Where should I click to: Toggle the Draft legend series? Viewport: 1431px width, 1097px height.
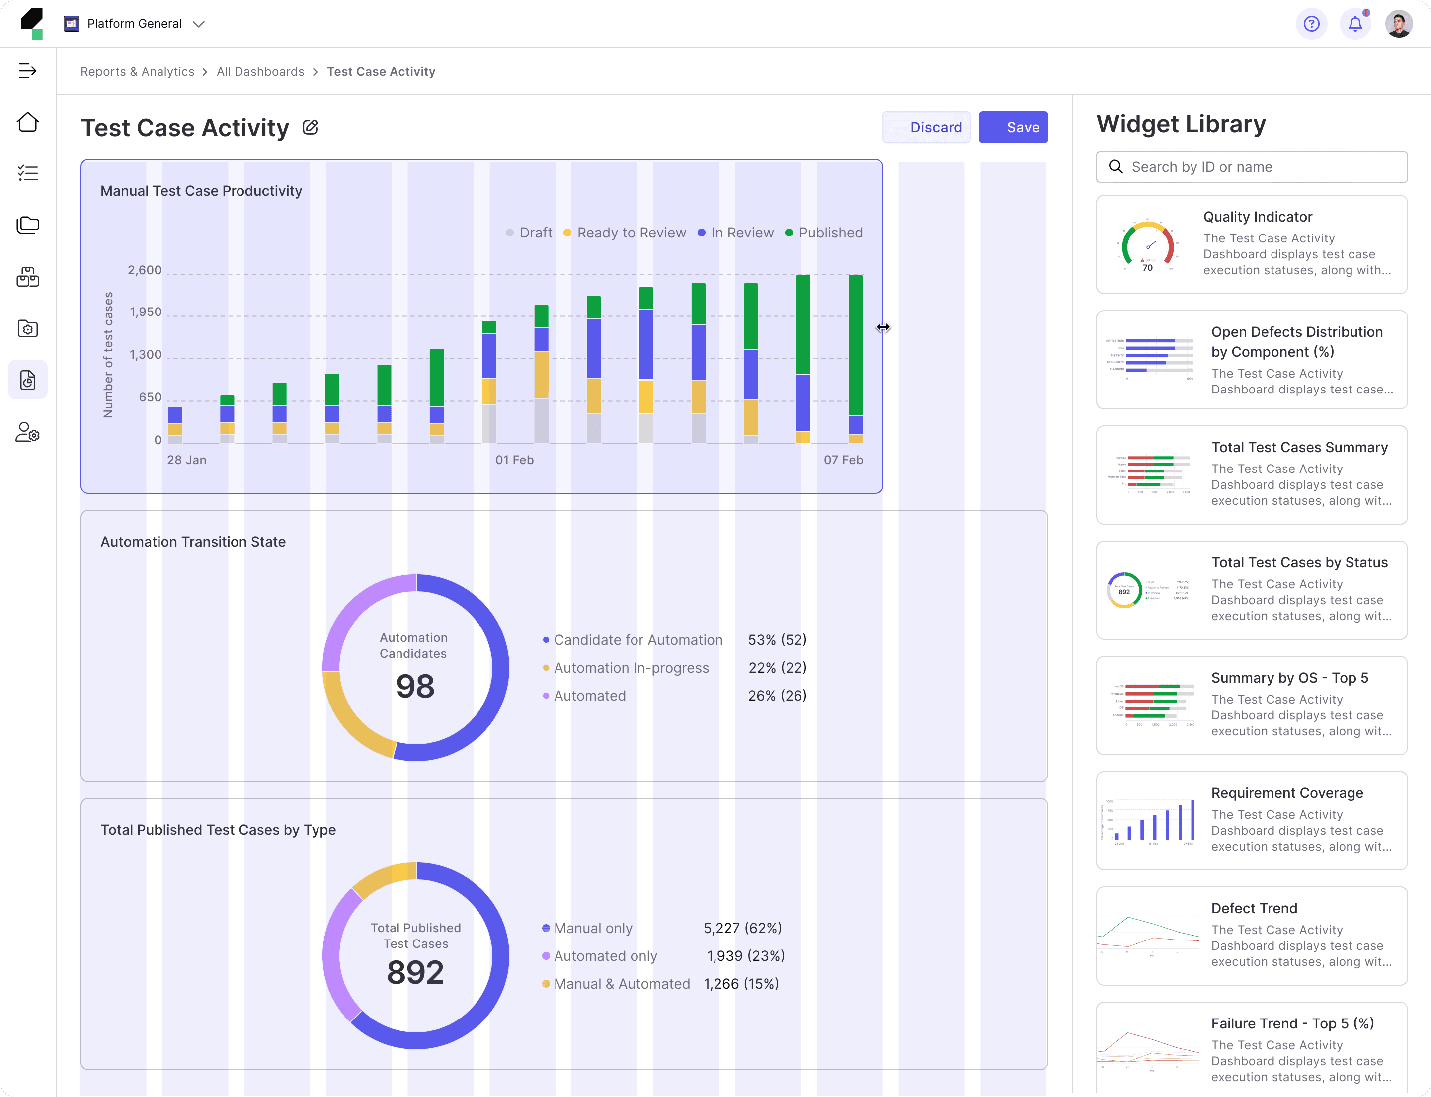pyautogui.click(x=529, y=233)
